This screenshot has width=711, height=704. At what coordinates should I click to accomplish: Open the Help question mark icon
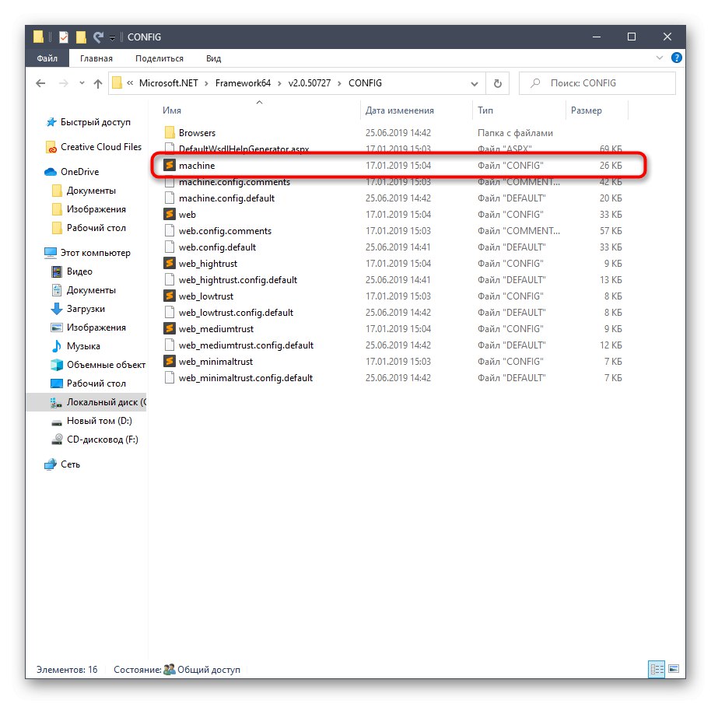(676, 58)
